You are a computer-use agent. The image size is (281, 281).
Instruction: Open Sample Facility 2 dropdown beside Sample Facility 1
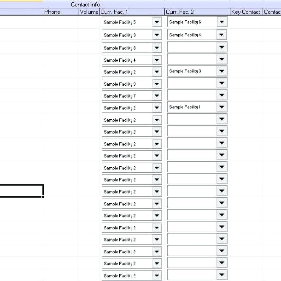[x=157, y=108]
